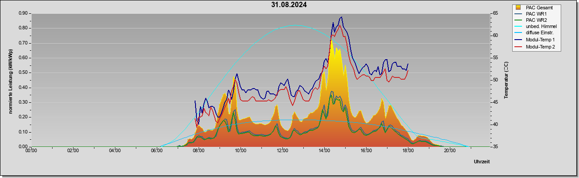Click the 0.50 value on the left axis
The height and width of the screenshot is (178, 579).
tap(23, 73)
